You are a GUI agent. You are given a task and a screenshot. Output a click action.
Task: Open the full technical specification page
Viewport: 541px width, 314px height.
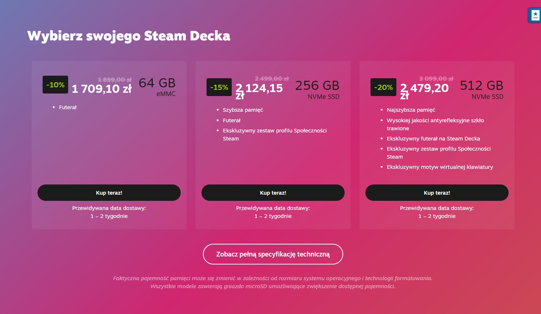click(x=273, y=254)
